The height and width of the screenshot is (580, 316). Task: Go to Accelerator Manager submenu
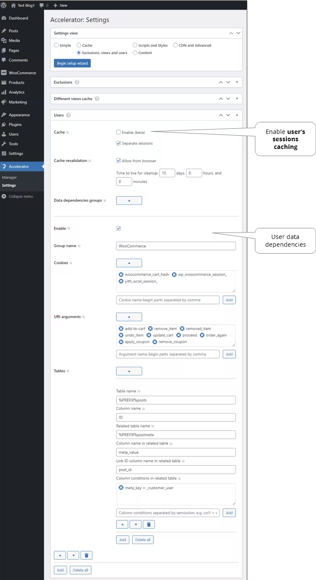pyautogui.click(x=9, y=177)
